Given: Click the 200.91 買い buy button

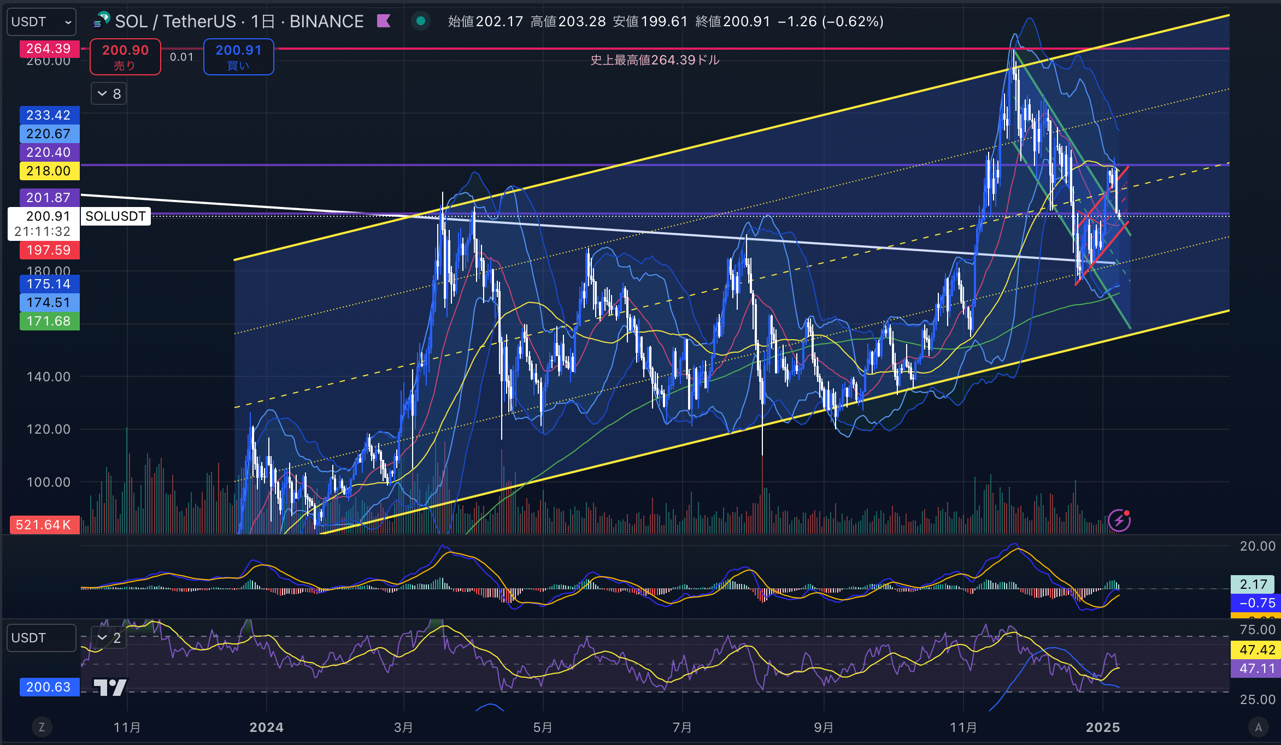Looking at the screenshot, I should coord(238,57).
